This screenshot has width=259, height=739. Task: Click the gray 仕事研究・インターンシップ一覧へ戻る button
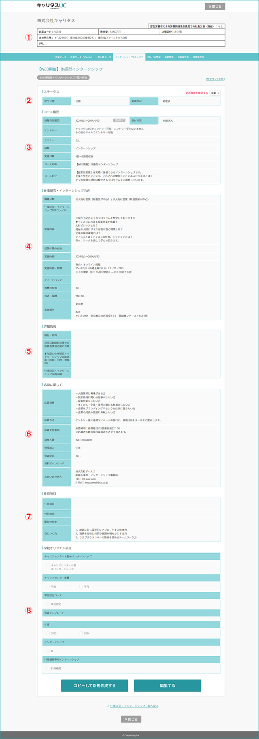pyautogui.click(x=63, y=77)
